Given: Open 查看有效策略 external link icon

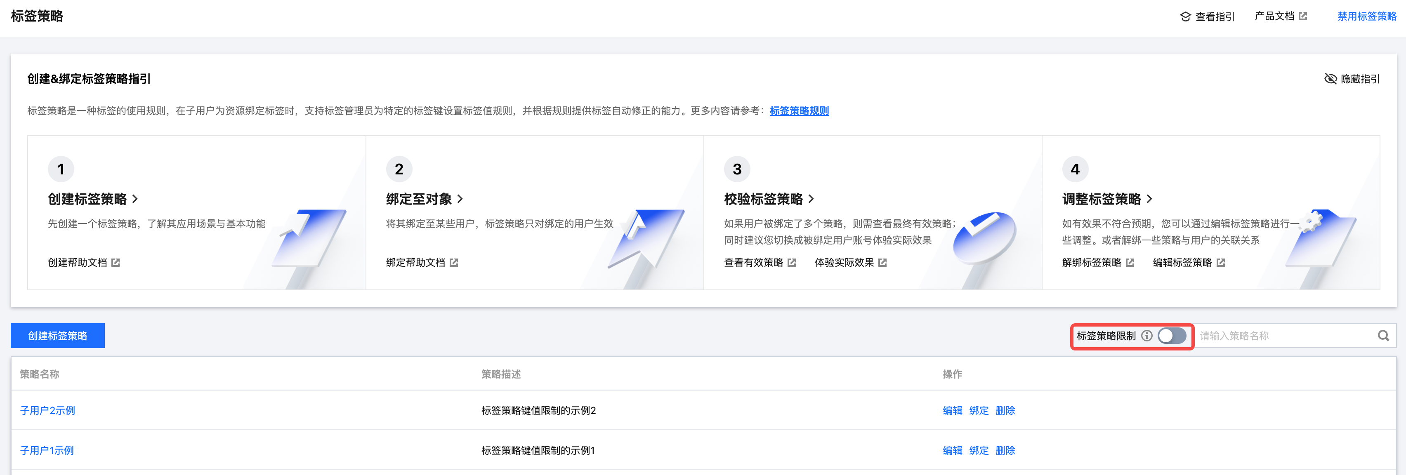Looking at the screenshot, I should click(x=792, y=262).
